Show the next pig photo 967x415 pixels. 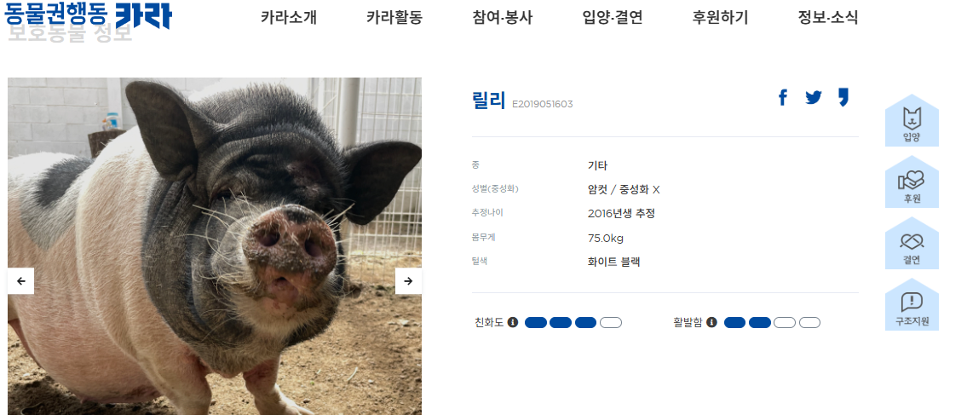[x=408, y=281]
